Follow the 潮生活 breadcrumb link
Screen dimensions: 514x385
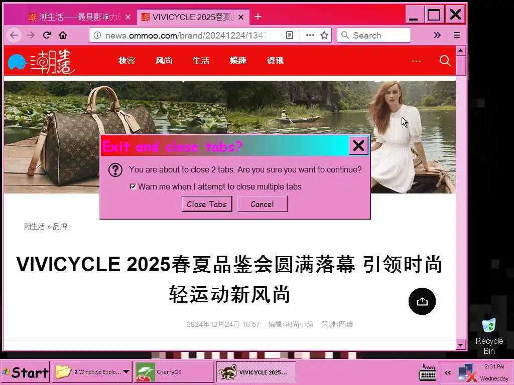34,226
